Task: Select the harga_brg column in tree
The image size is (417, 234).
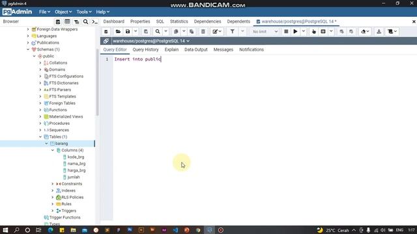Action: coord(77,170)
